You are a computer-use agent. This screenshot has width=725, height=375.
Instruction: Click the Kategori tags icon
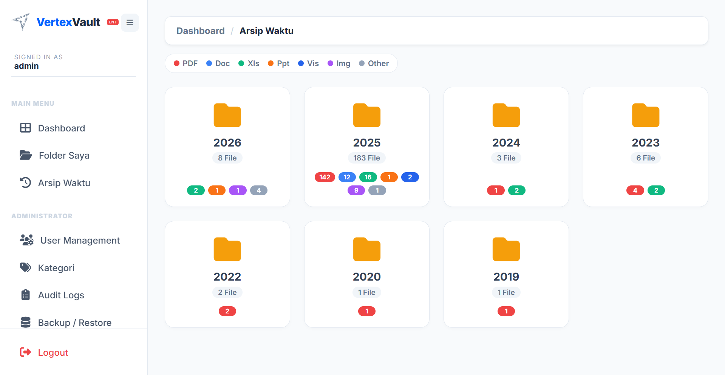point(25,268)
